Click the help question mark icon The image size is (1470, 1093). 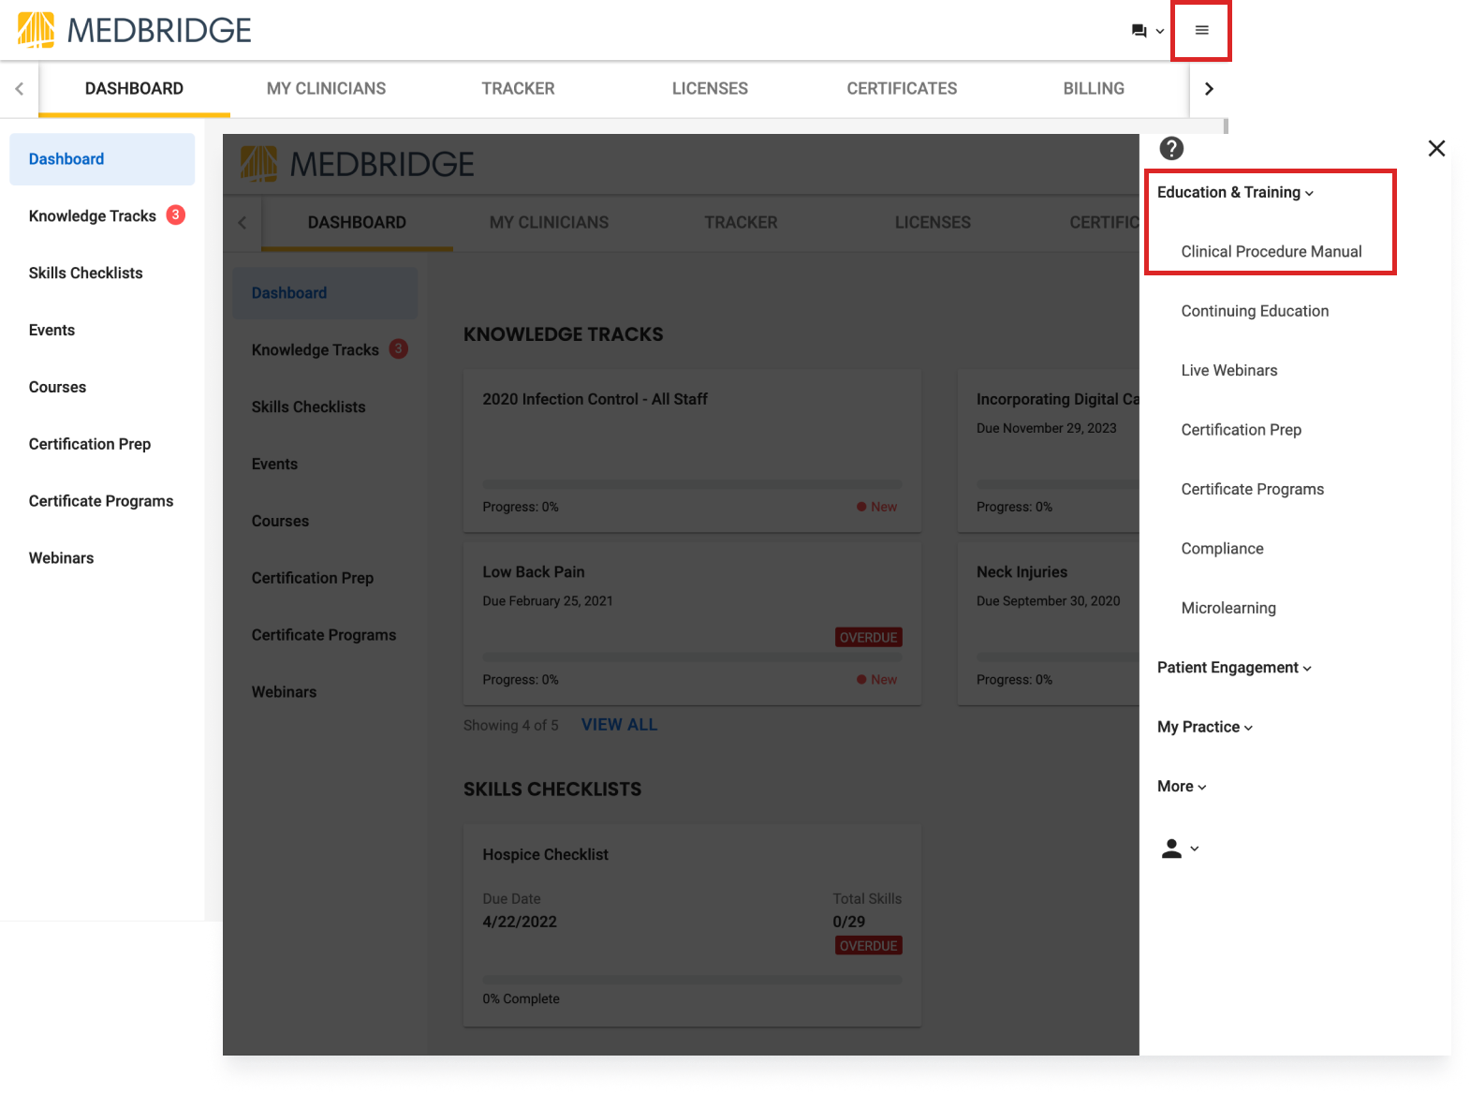click(x=1171, y=148)
